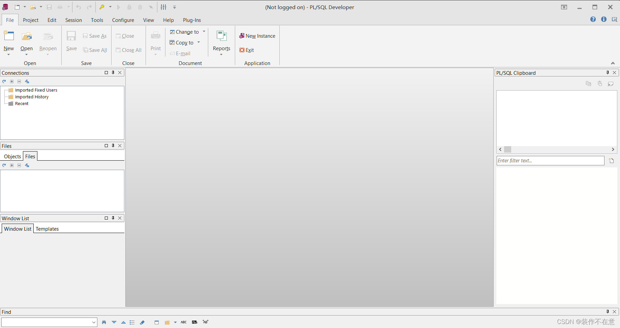Click the eraser clear highlight icon
The height and width of the screenshot is (328, 620).
click(x=142, y=322)
